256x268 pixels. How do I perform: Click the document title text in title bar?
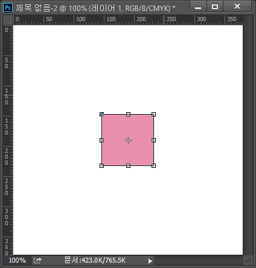click(x=95, y=8)
